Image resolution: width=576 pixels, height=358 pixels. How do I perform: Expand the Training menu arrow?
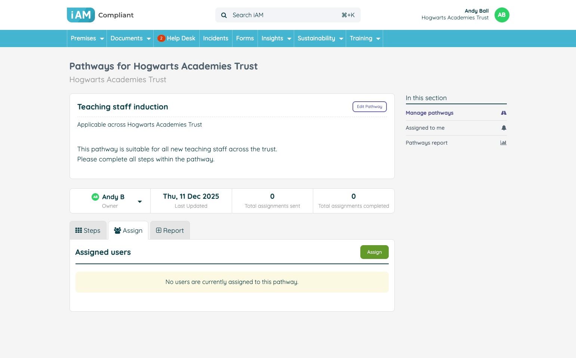pos(378,39)
